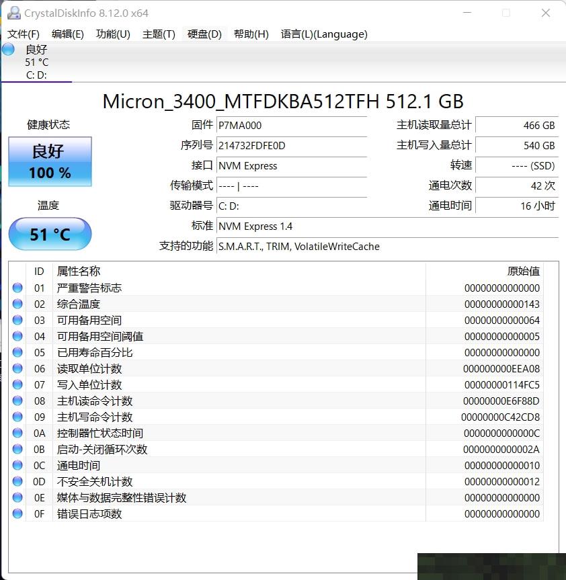Viewport: 566px width, 580px height.
Task: Click raw value 00000000C42CD8 for 主机写命令计数
Action: point(501,417)
